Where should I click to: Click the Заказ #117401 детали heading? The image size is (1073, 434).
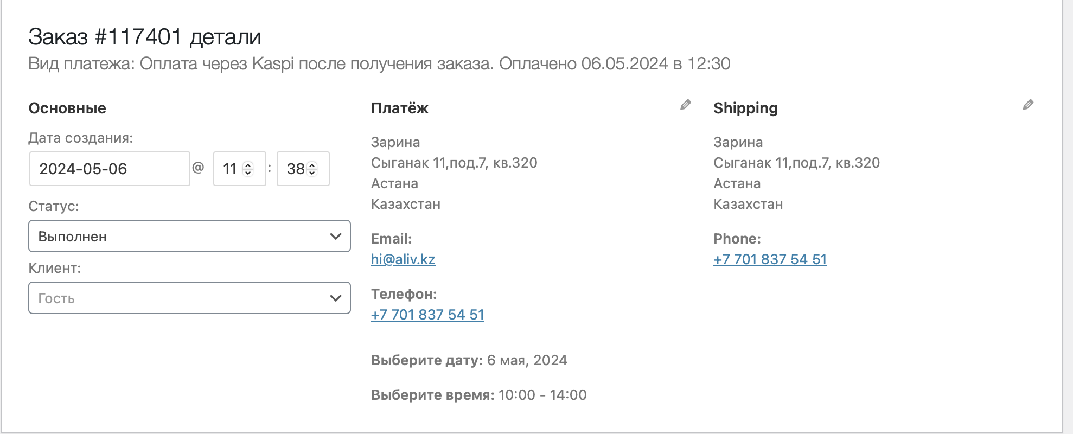pos(144,37)
